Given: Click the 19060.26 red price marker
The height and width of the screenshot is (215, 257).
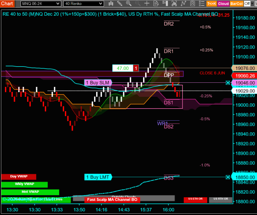Looking at the screenshot, I should tap(244, 76).
